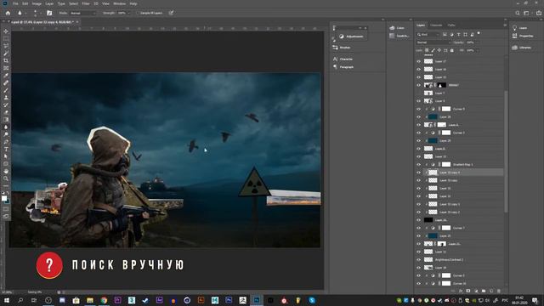
Task: Click the Home button in options bar
Action: (x=8, y=13)
